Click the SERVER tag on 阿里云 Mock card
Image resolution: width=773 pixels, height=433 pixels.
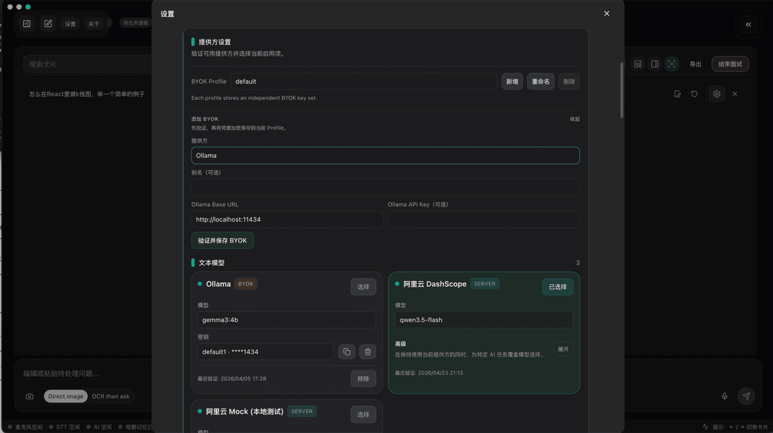click(301, 411)
